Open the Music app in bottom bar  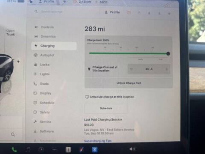click(x=28, y=150)
